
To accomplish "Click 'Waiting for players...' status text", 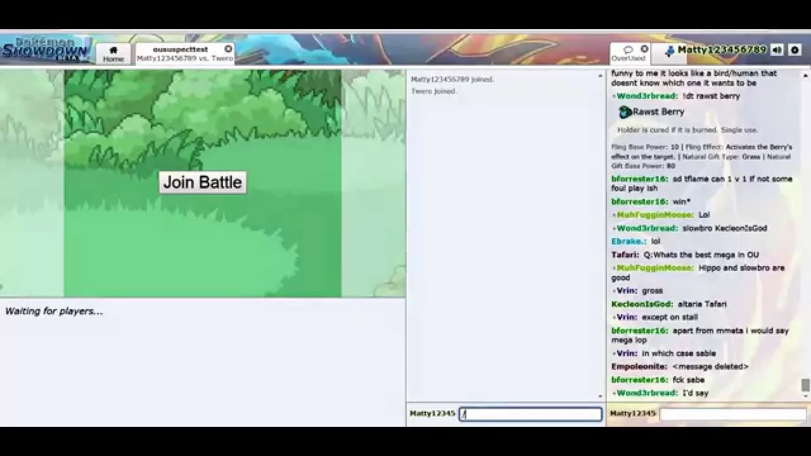I will 54,311.
